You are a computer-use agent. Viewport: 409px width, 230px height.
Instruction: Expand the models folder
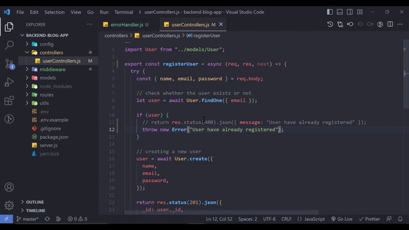coord(47,78)
